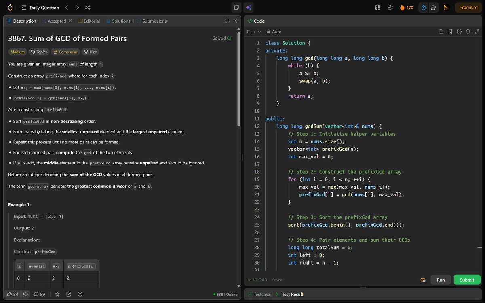
Task: Reset code to default with undo icon
Action: 468,32
